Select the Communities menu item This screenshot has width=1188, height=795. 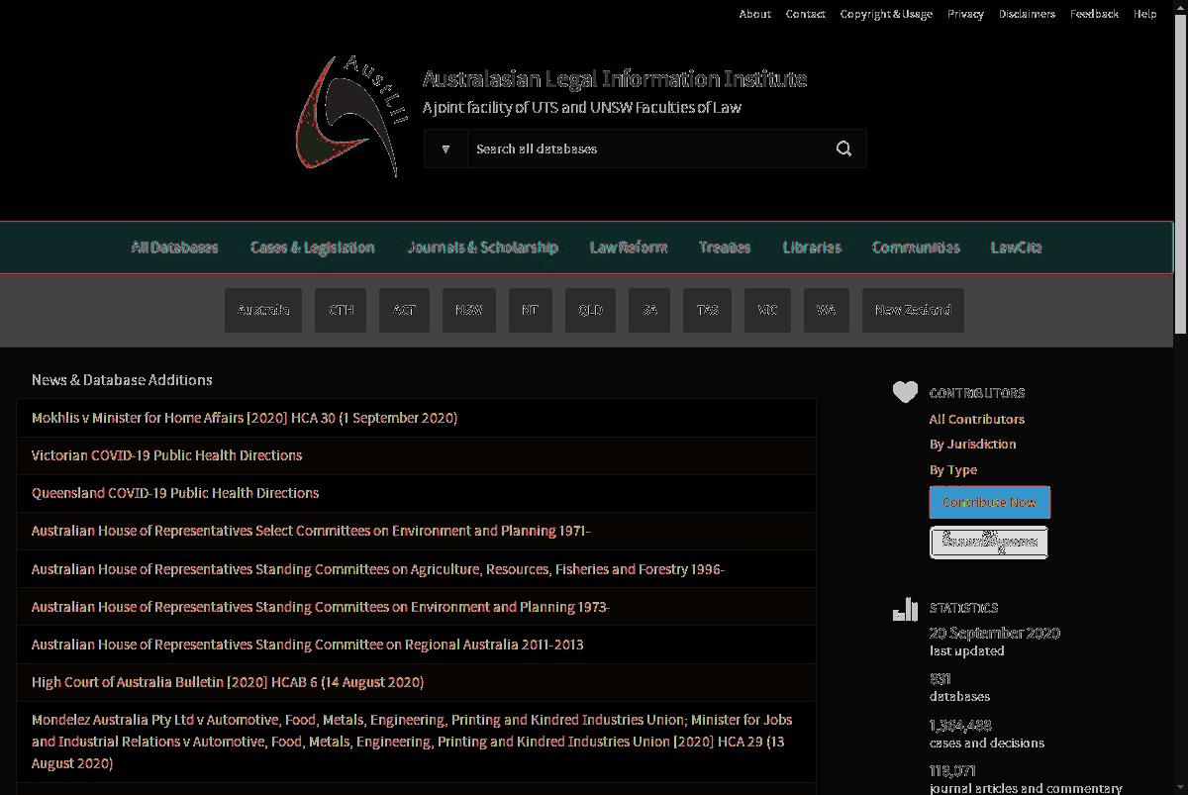[916, 248]
